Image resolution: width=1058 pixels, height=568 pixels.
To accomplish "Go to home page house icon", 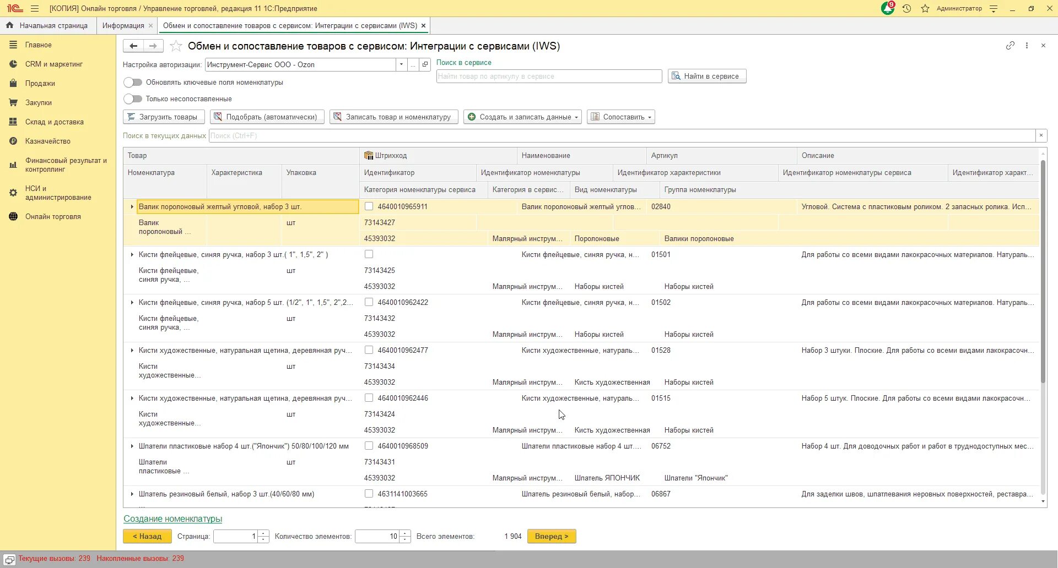I will (x=9, y=25).
